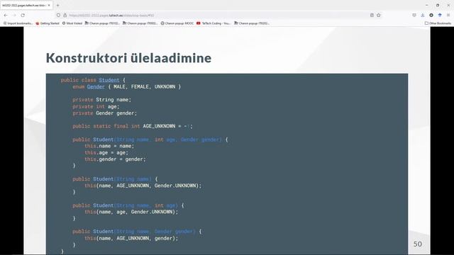Image resolution: width=454 pixels, height=255 pixels.
Task: Click the Gender enum link in code
Action: [96, 86]
